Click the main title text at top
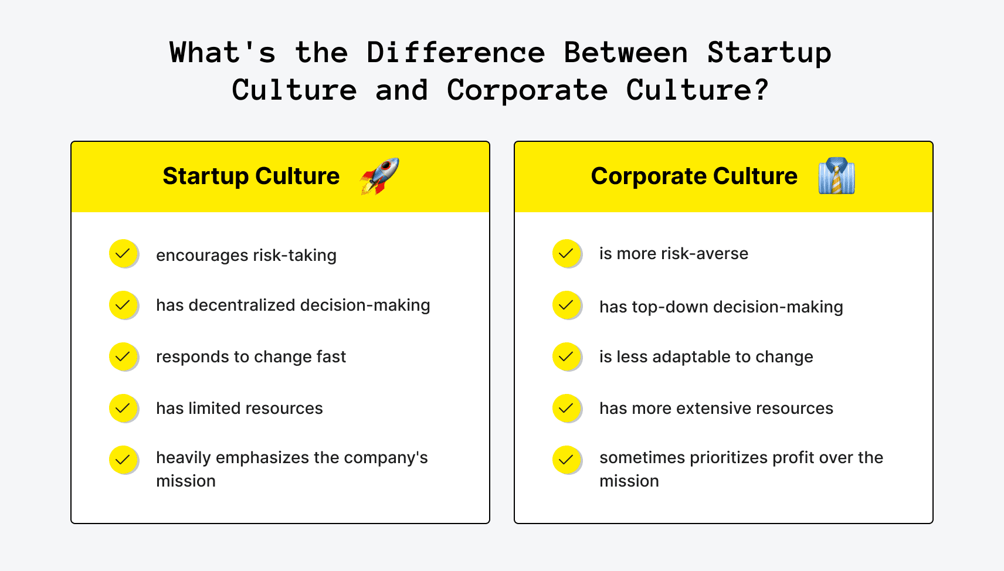This screenshot has height=571, width=1004. pos(500,71)
